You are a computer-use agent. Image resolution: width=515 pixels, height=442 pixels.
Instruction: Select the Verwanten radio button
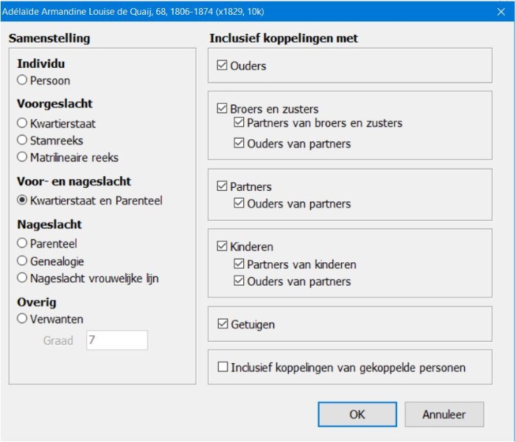(22, 319)
